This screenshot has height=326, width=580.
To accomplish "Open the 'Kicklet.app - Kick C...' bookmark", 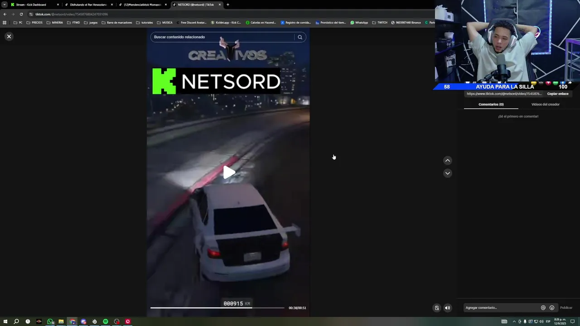I will (x=226, y=23).
